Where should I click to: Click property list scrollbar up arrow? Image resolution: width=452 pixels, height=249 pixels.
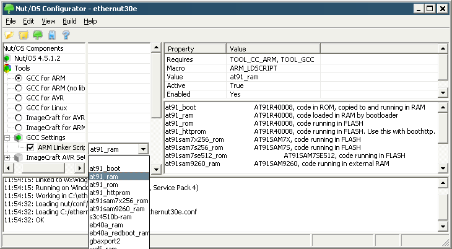(x=443, y=48)
